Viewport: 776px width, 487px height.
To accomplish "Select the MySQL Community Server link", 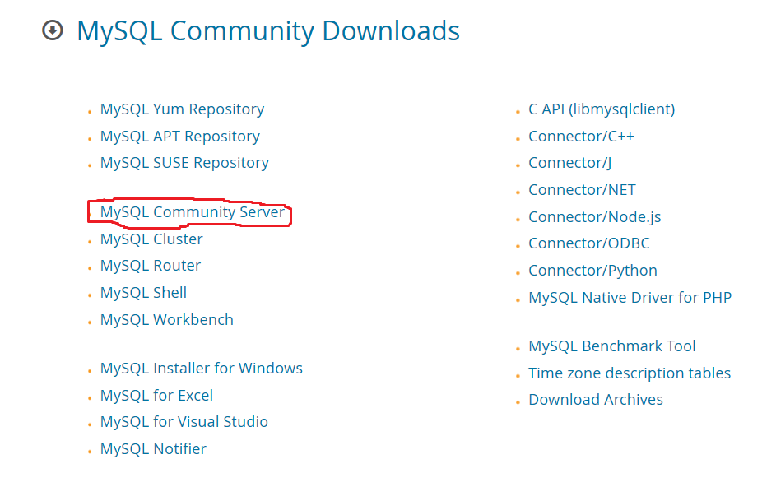I will click(x=192, y=212).
